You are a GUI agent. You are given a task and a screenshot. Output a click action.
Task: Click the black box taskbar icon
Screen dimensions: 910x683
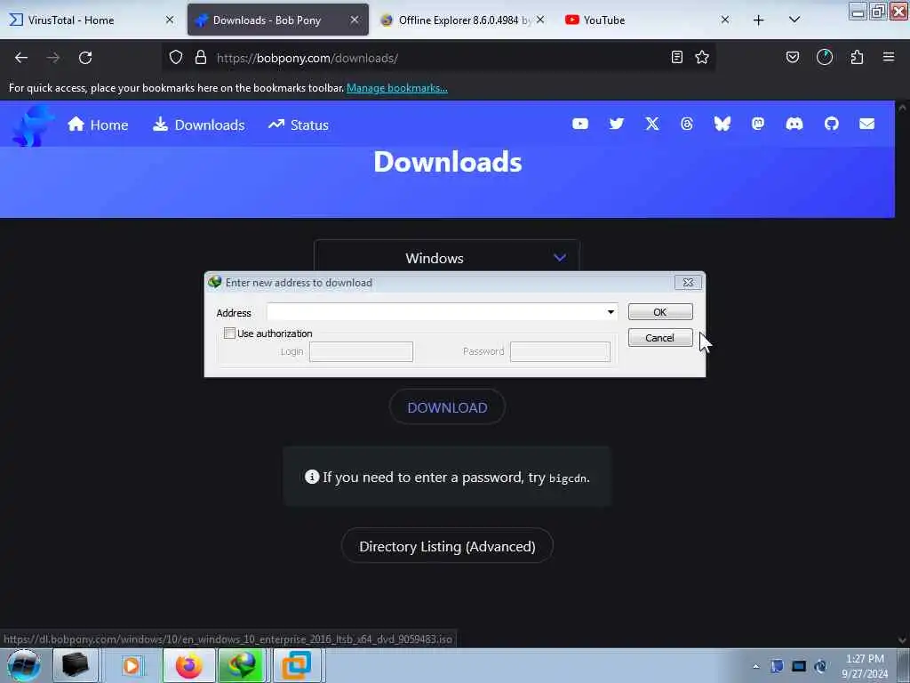coord(76,665)
